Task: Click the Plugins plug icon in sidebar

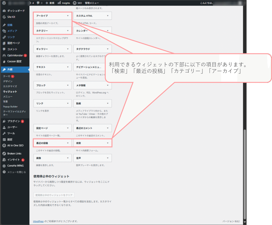Action: click(4, 121)
